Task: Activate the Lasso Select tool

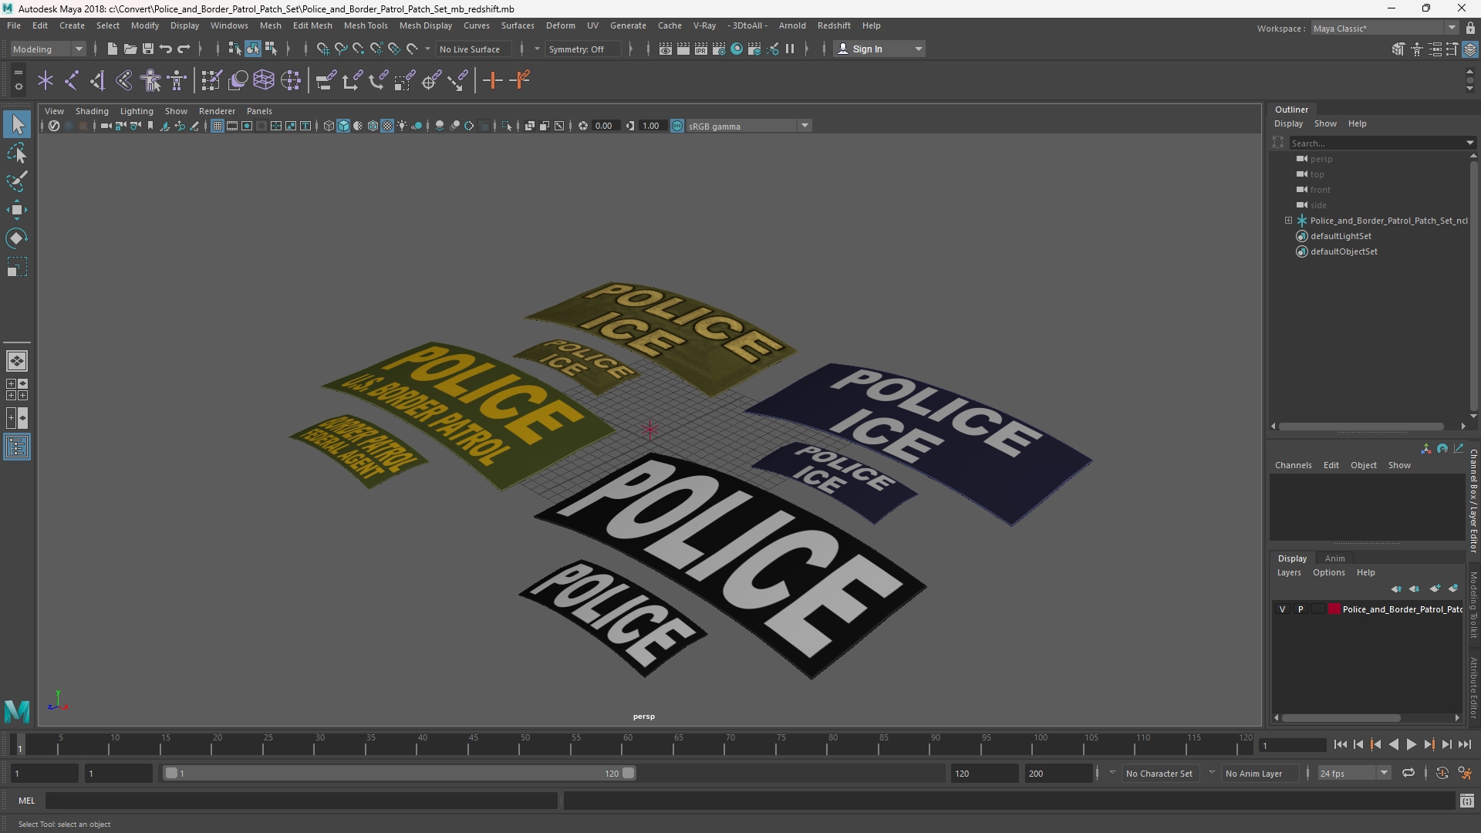Action: 17,153
